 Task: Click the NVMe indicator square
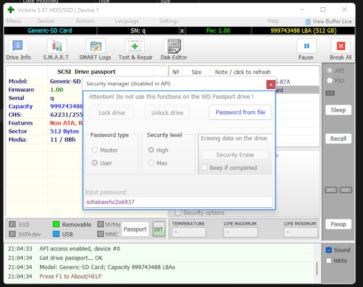101,224
